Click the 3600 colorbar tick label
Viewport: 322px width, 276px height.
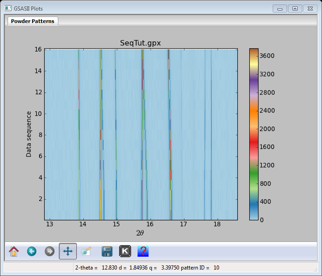(267, 56)
